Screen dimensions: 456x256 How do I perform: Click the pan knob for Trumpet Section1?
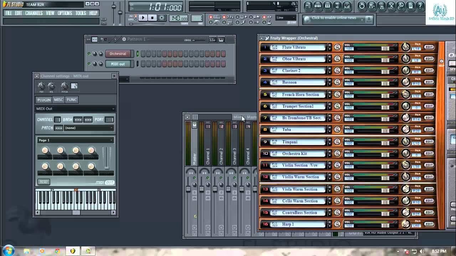406,106
